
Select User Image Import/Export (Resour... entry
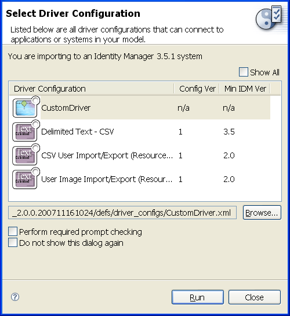(x=107, y=179)
